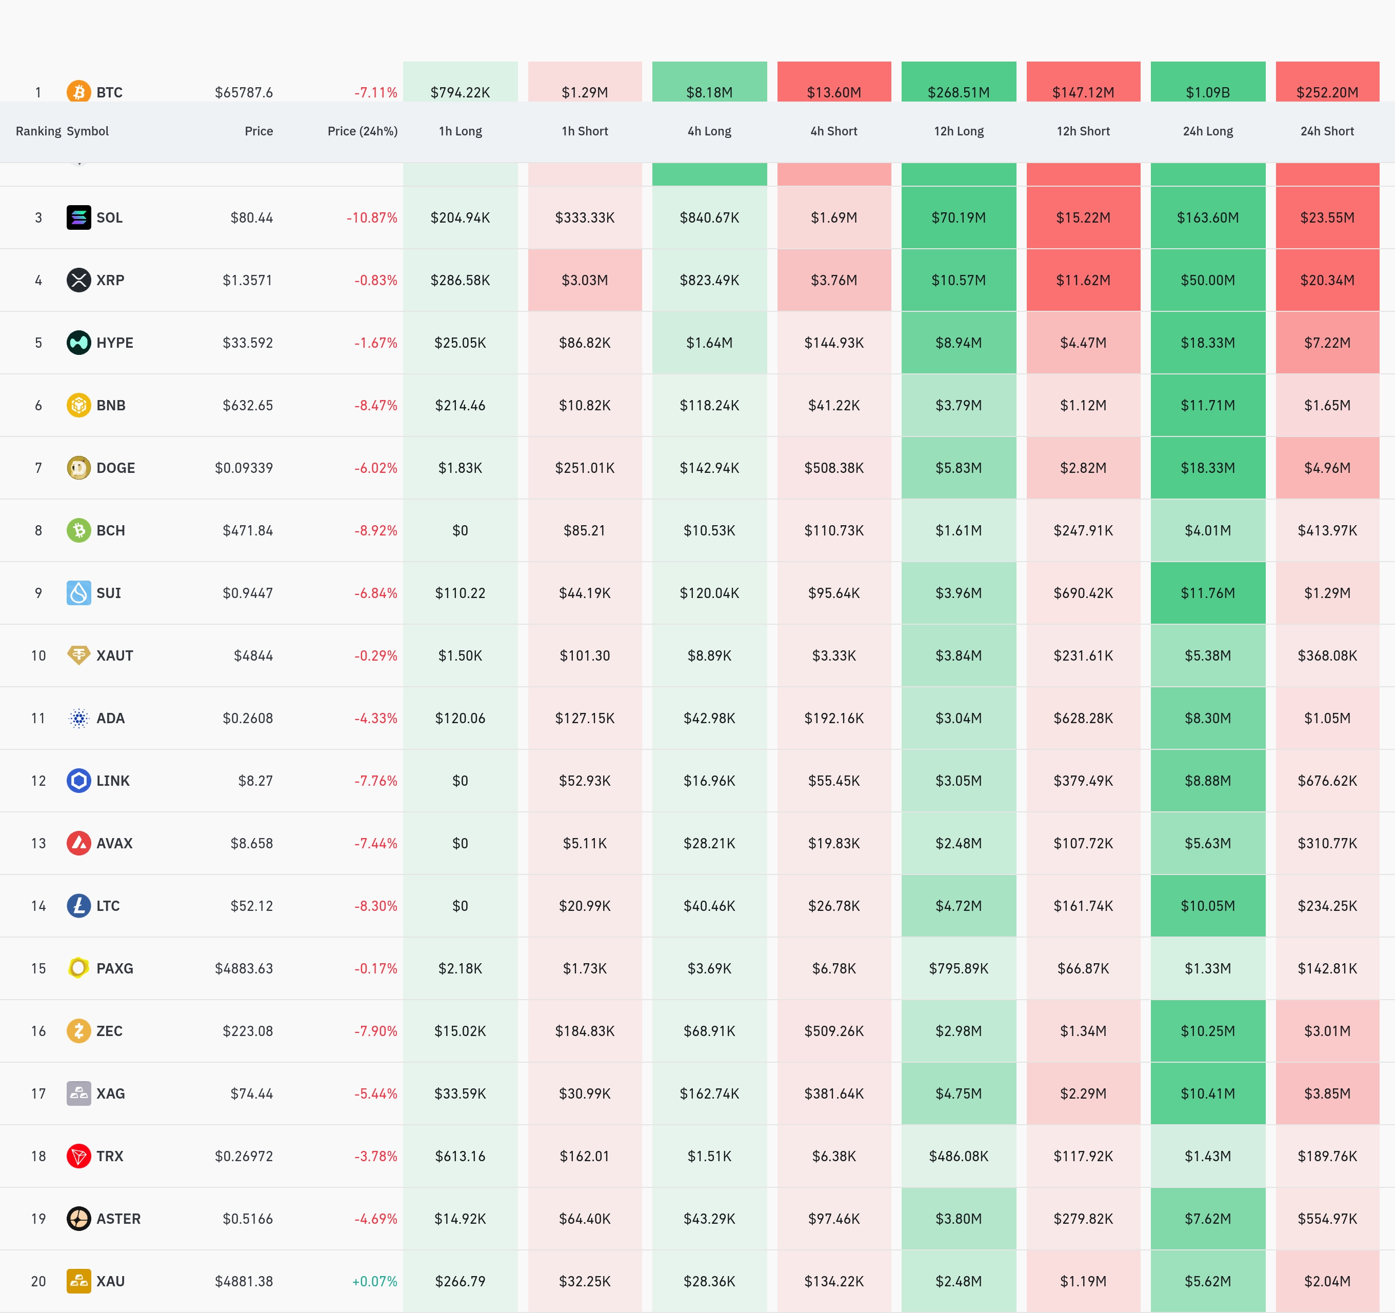Click the Ranking column header
This screenshot has width=1395, height=1313.
[38, 131]
